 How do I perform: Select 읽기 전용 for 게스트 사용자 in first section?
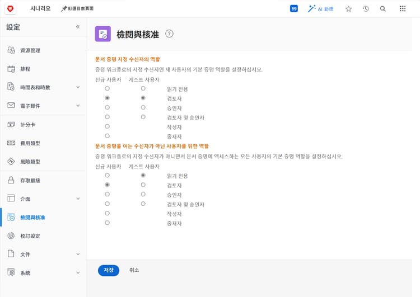143,88
